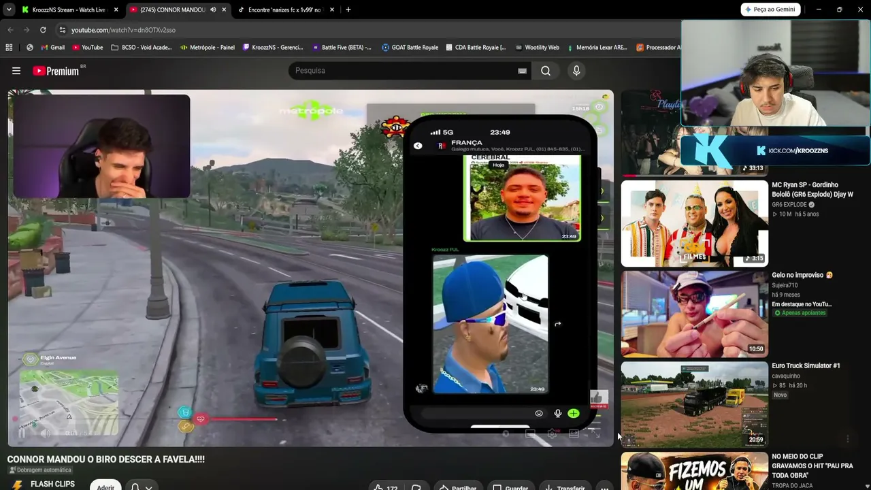The image size is (871, 490).
Task: Toggle theater mode in the player
Action: click(574, 434)
